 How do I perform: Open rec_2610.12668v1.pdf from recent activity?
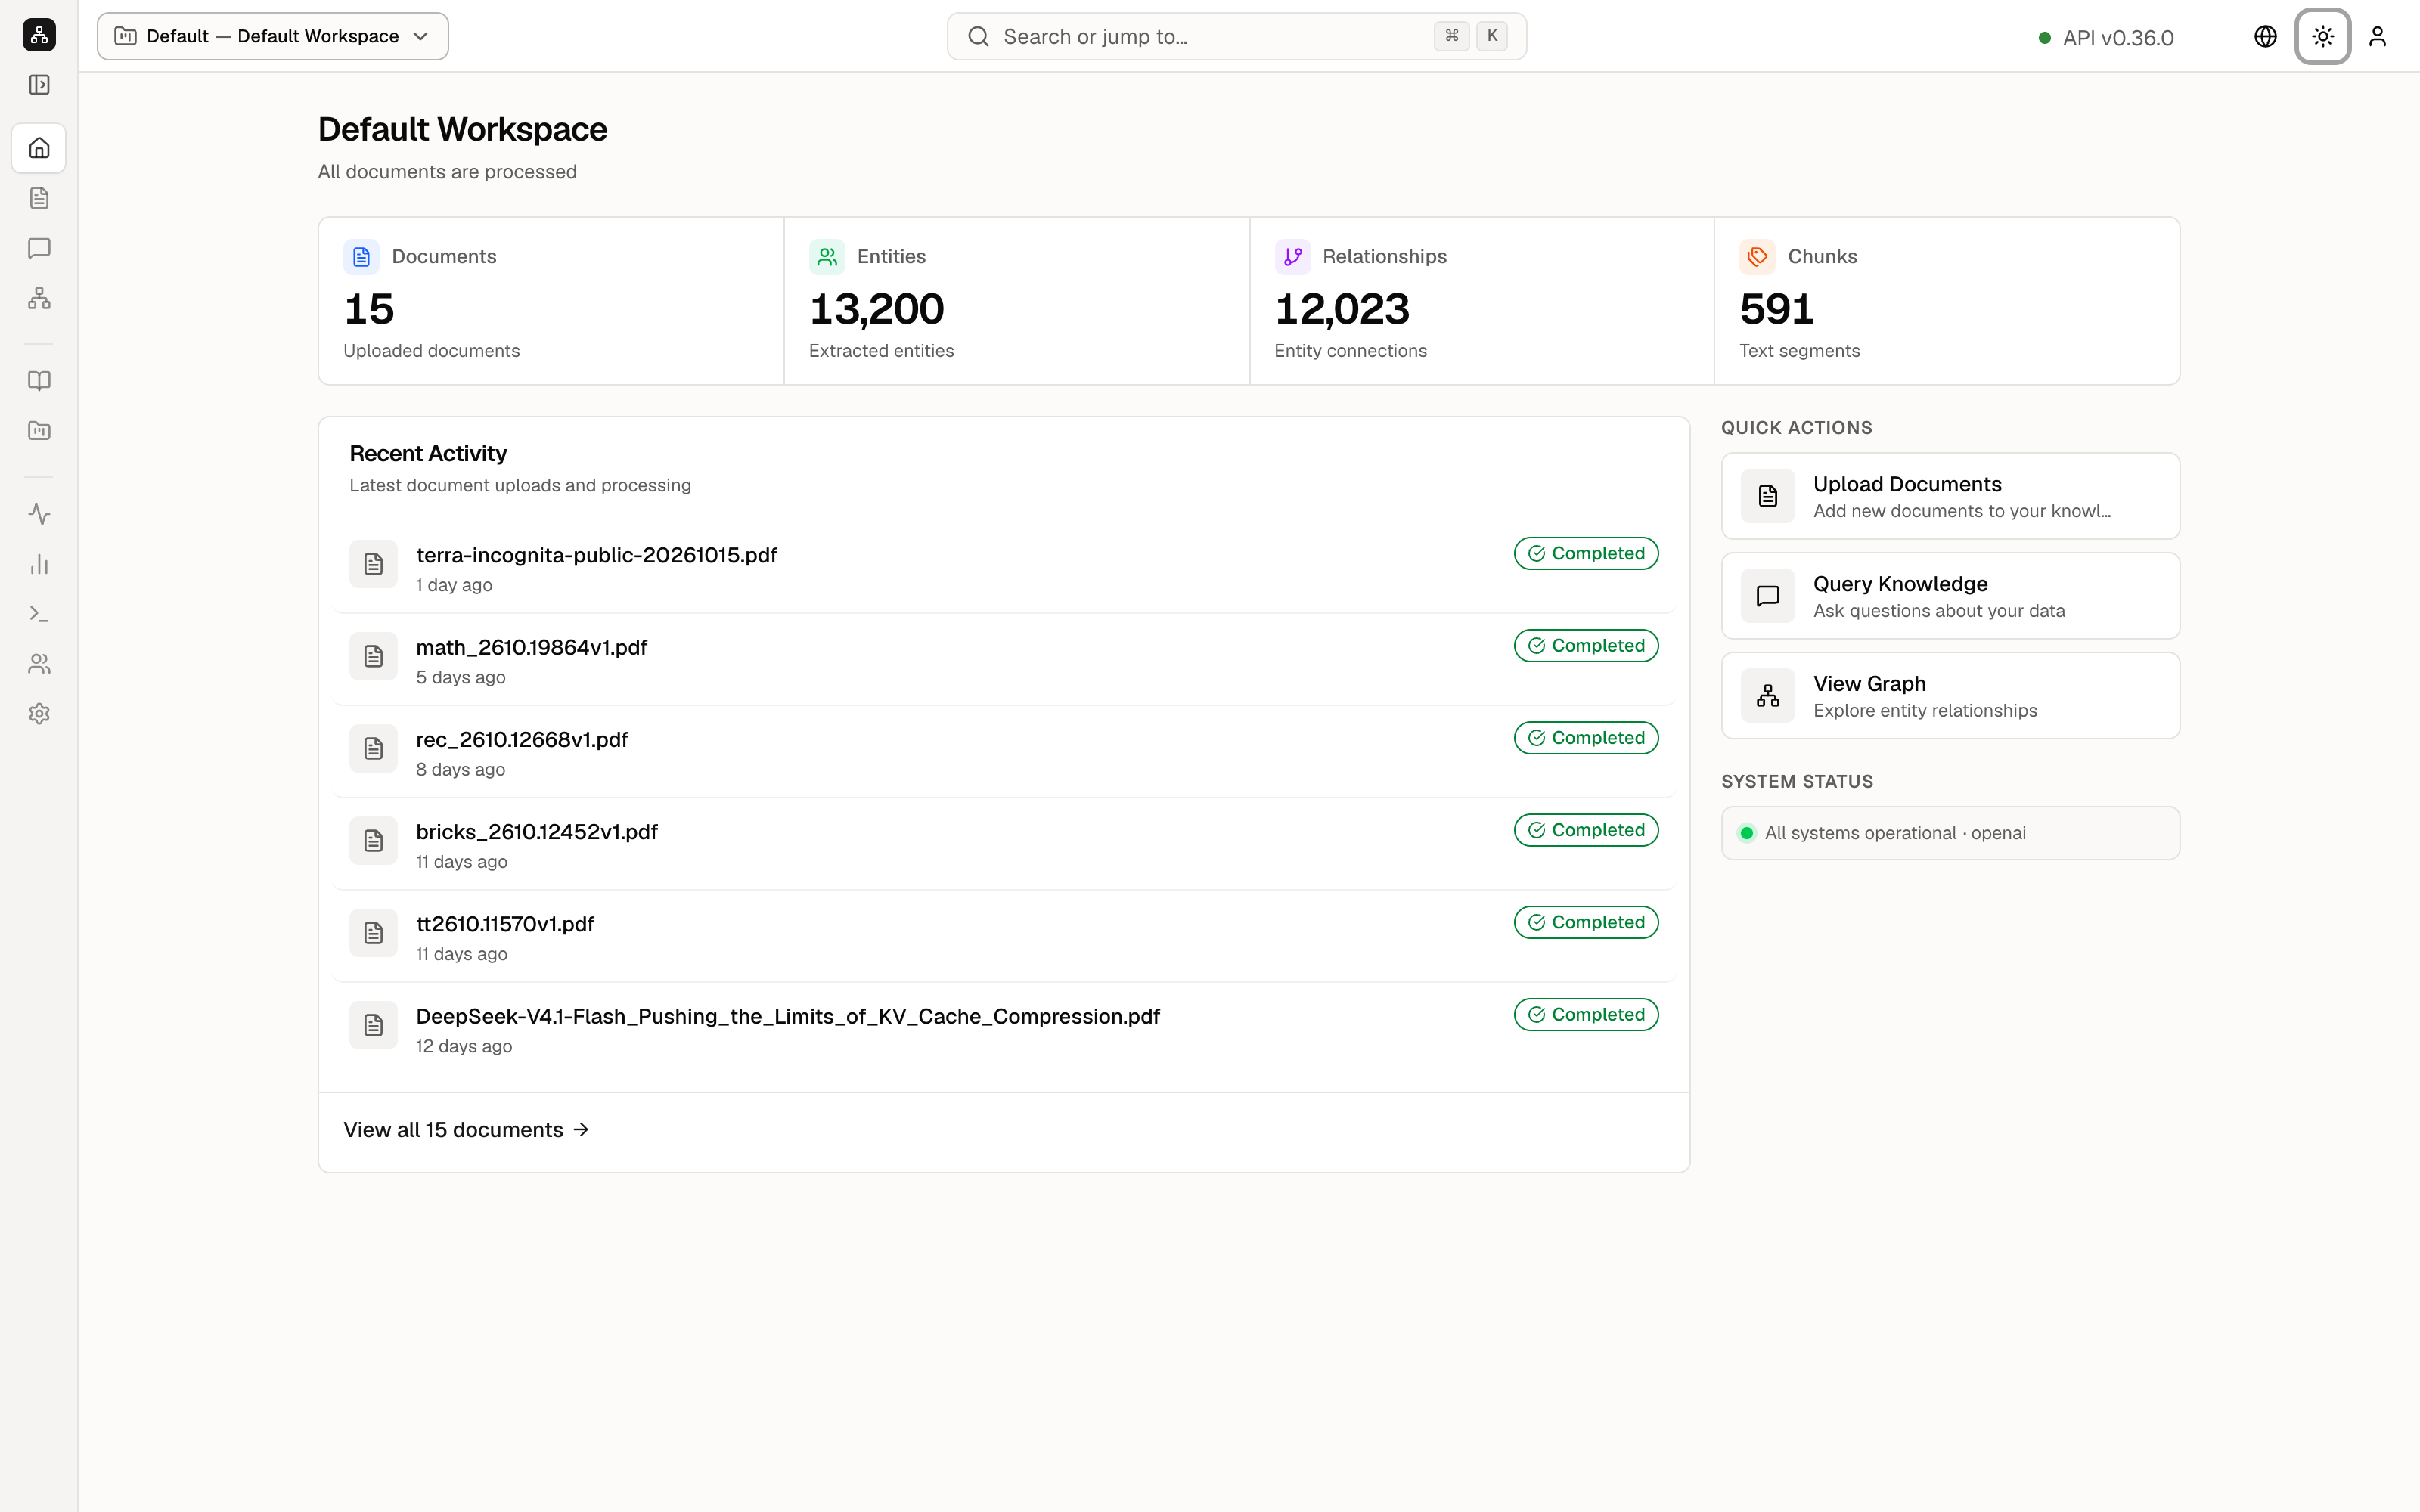pyautogui.click(x=1004, y=752)
